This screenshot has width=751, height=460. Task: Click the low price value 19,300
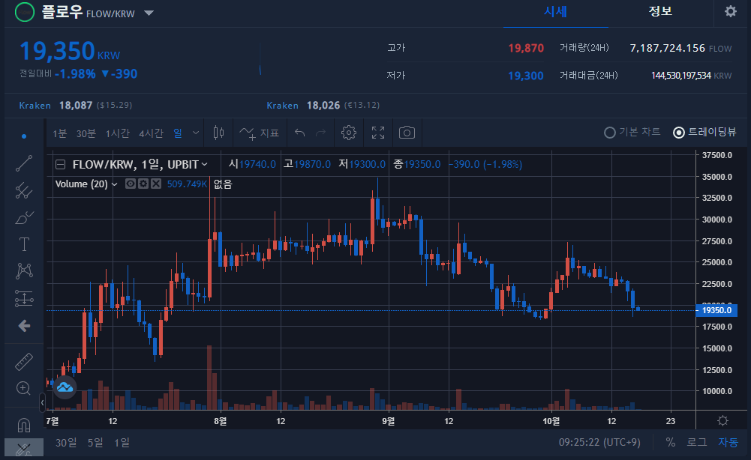tap(525, 76)
